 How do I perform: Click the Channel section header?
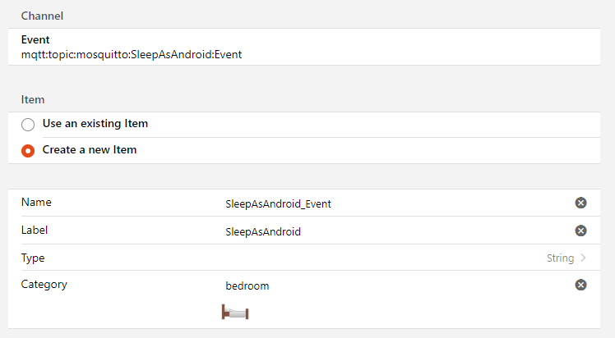pyautogui.click(x=43, y=16)
